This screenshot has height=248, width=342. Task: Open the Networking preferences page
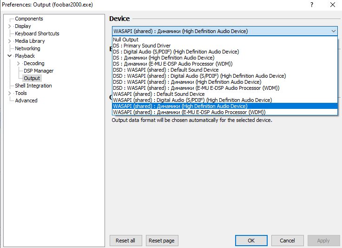pos(27,48)
